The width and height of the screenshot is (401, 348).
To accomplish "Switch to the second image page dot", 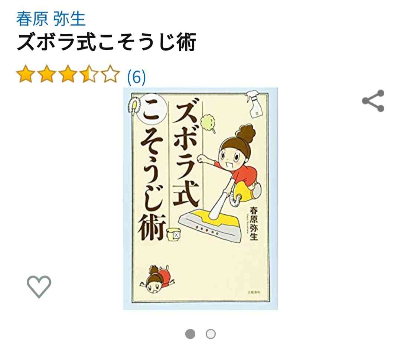I will click(x=211, y=334).
